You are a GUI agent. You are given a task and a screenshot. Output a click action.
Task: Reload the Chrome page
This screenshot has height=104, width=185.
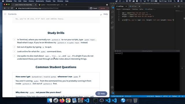pos(12,8)
